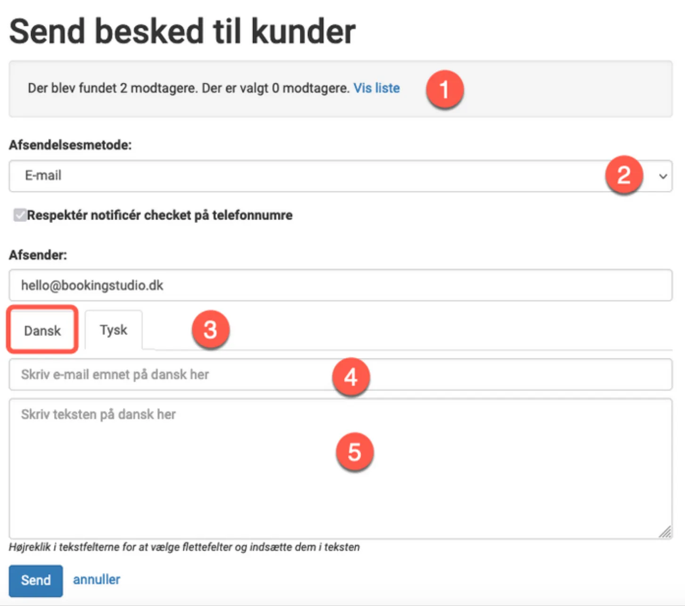The height and width of the screenshot is (606, 685).
Task: Click the Danish e-mail subject field
Action: [x=170, y=375]
